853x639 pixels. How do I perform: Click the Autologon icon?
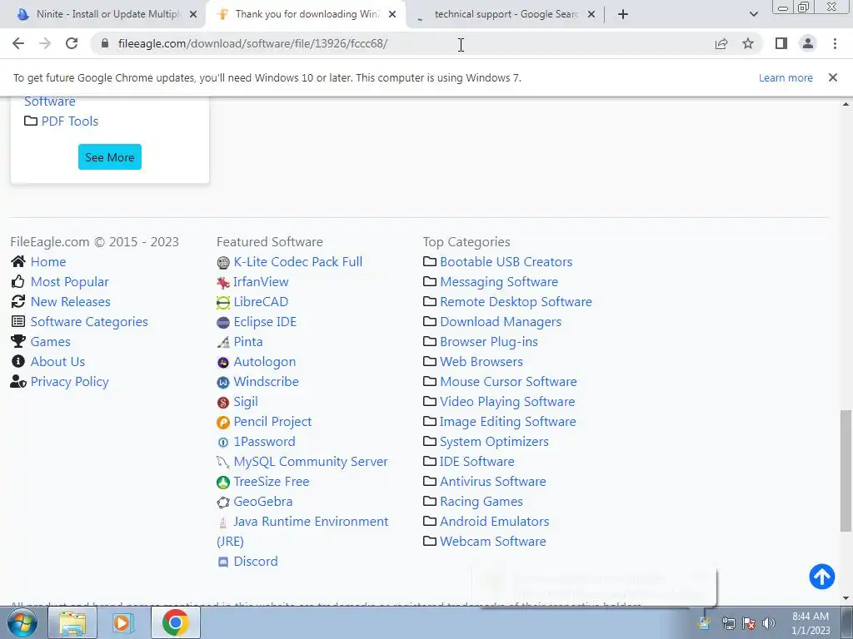[223, 363]
